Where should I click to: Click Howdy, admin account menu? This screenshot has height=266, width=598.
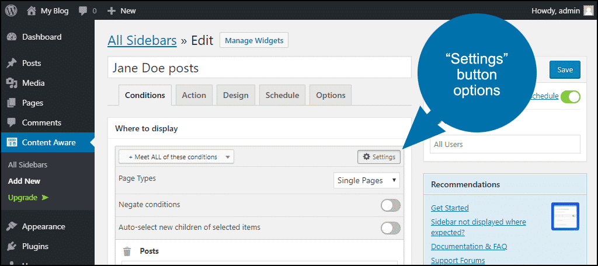[562, 11]
